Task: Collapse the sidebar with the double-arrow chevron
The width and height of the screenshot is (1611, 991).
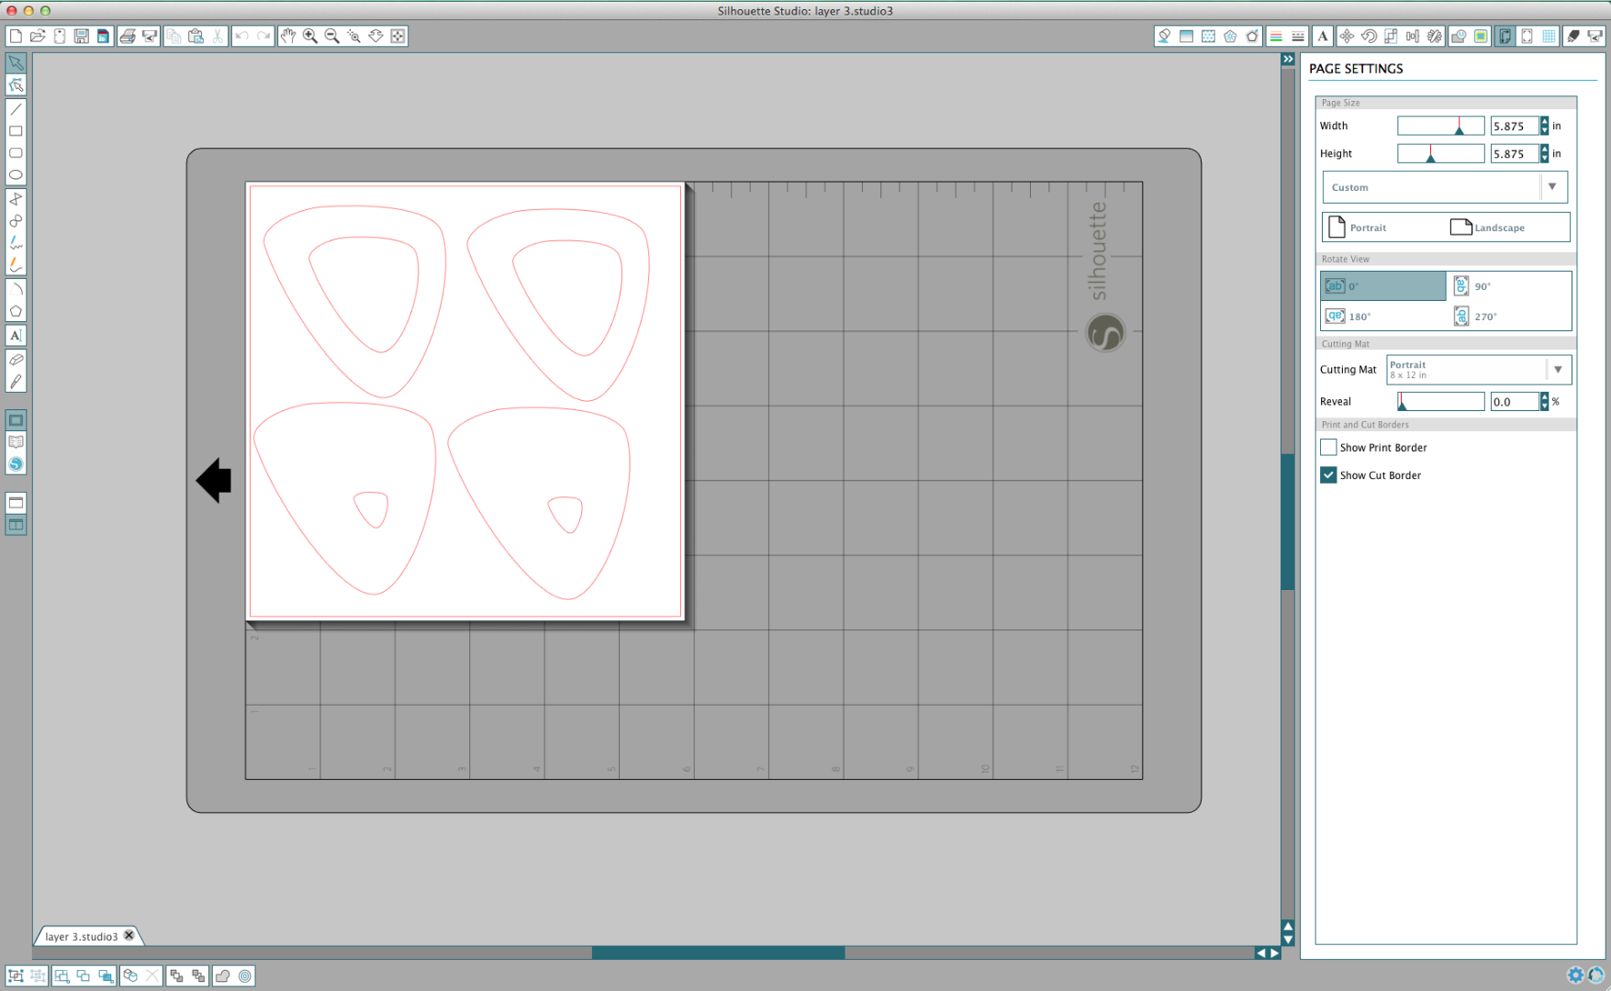Action: (1288, 58)
